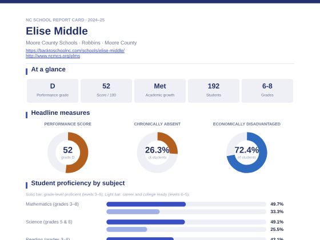The image size is (320, 240).
Task: Select the 192 Students card
Action: coord(214,91)
